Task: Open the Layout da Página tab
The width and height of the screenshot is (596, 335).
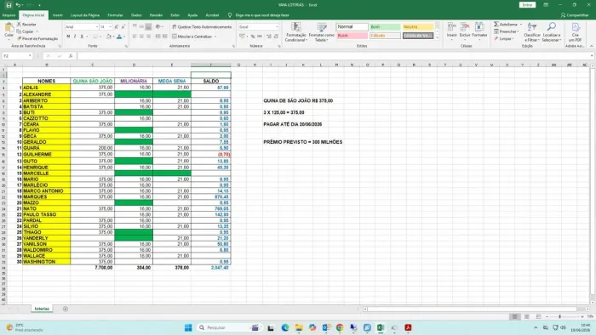Action: click(85, 15)
